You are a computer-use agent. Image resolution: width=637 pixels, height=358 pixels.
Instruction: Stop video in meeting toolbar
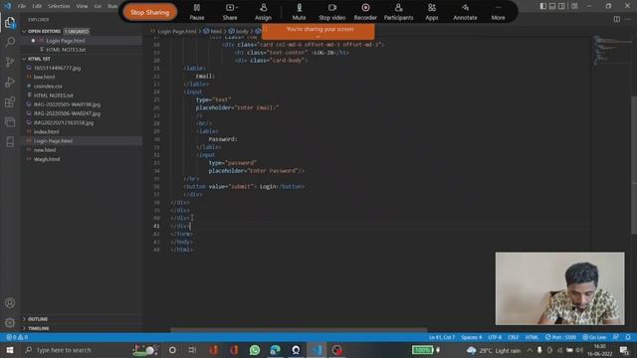click(x=331, y=12)
